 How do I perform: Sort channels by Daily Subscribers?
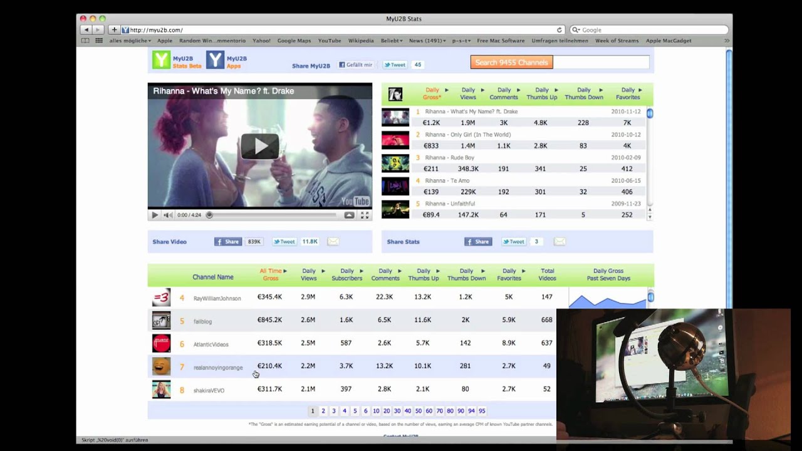[346, 274]
